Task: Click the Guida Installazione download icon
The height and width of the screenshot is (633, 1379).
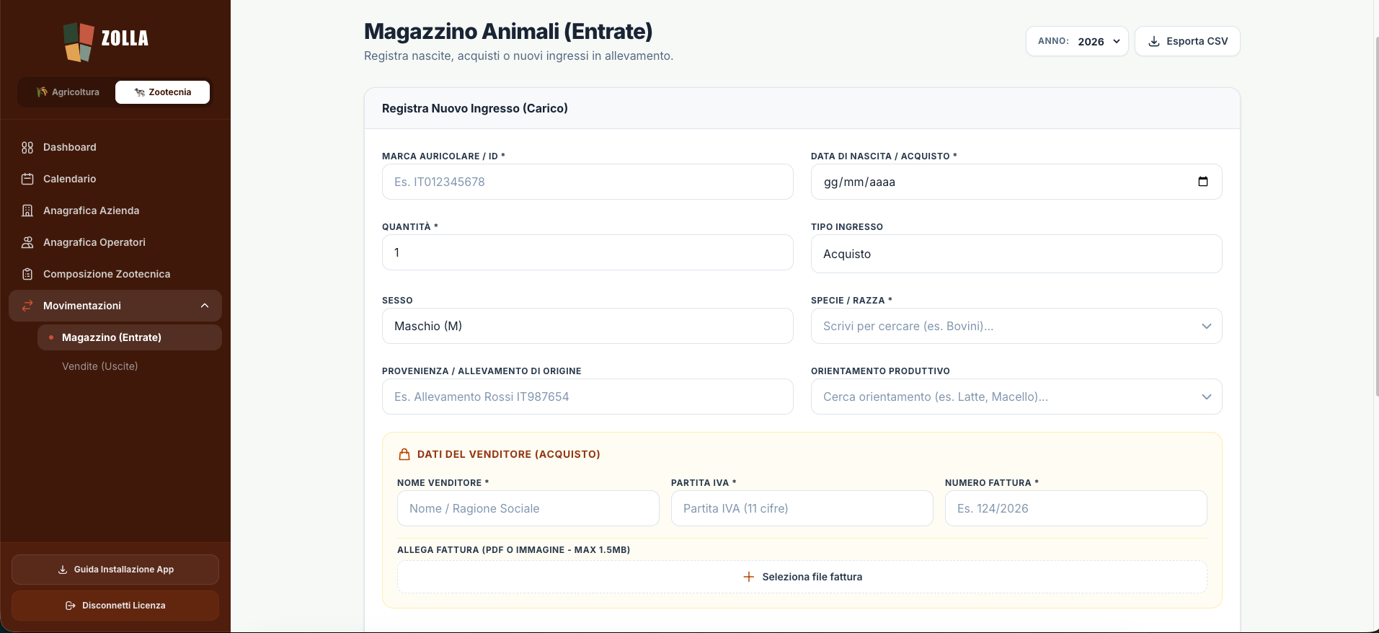Action: 63,570
